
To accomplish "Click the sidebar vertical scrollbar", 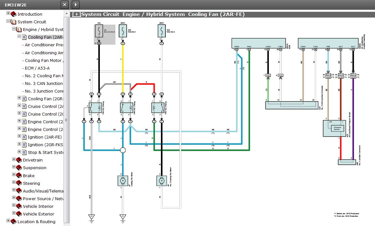I will click(67, 120).
